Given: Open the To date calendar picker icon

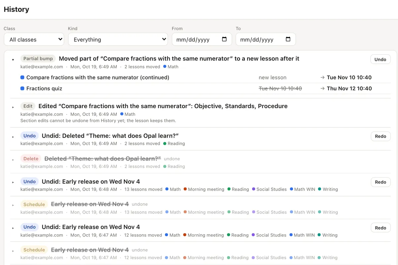Looking at the screenshot, I should point(288,39).
